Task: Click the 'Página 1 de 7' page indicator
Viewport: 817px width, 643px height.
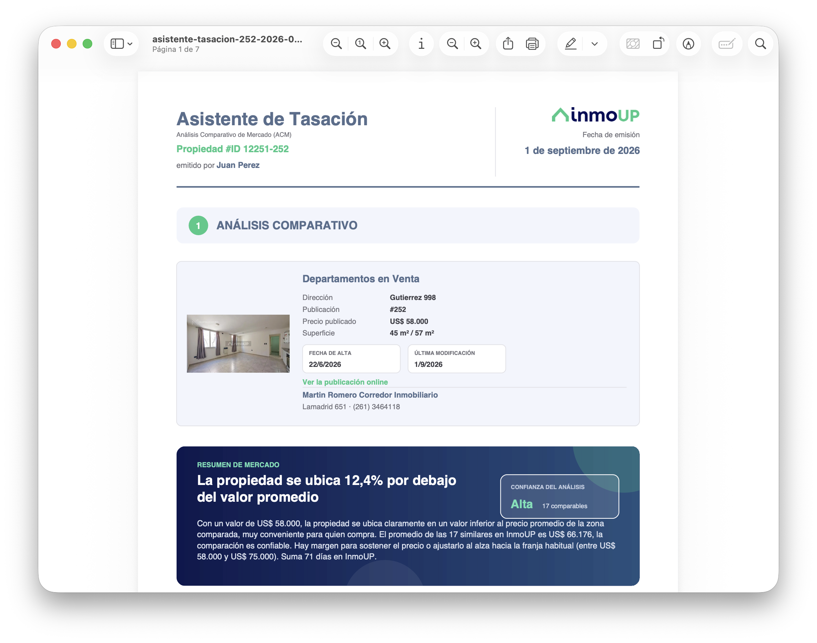Action: point(176,49)
